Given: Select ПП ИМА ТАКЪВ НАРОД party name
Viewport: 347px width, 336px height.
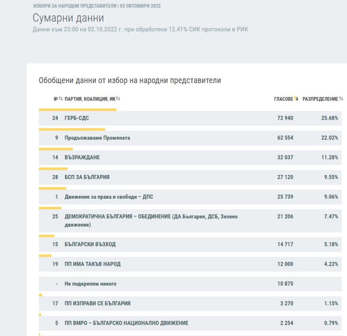Looking at the screenshot, I should [x=93, y=264].
